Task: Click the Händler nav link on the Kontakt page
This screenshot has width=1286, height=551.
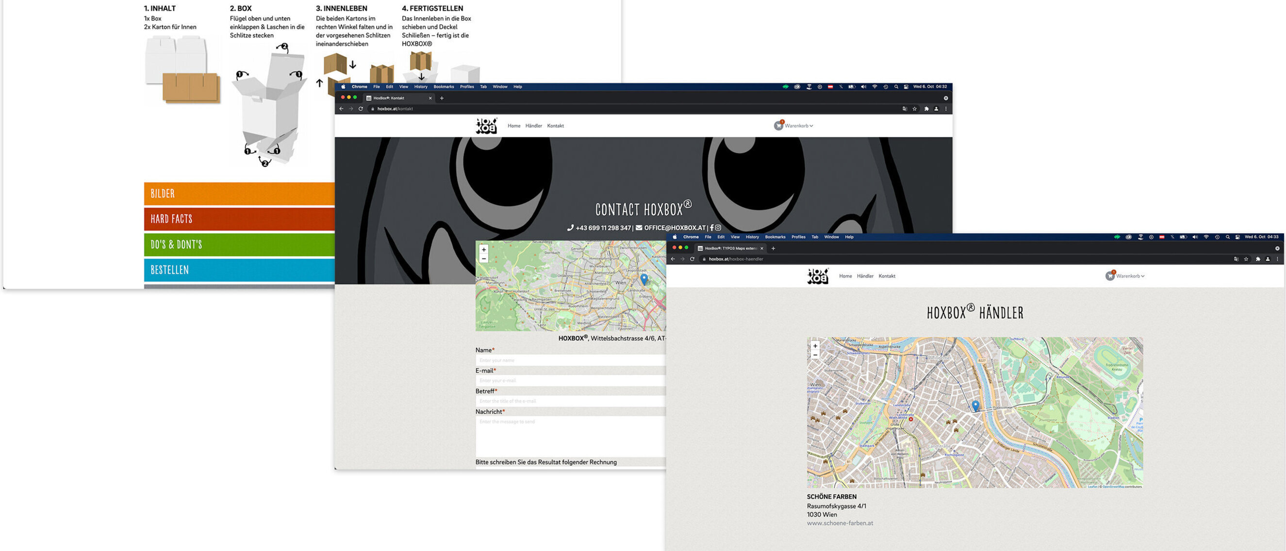Action: point(533,126)
